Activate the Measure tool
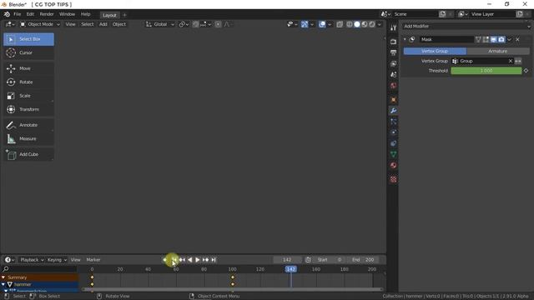 click(28, 138)
